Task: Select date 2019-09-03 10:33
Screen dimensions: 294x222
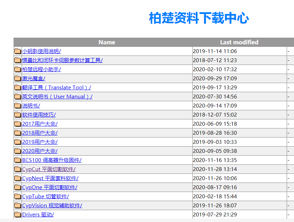Action: [215, 142]
